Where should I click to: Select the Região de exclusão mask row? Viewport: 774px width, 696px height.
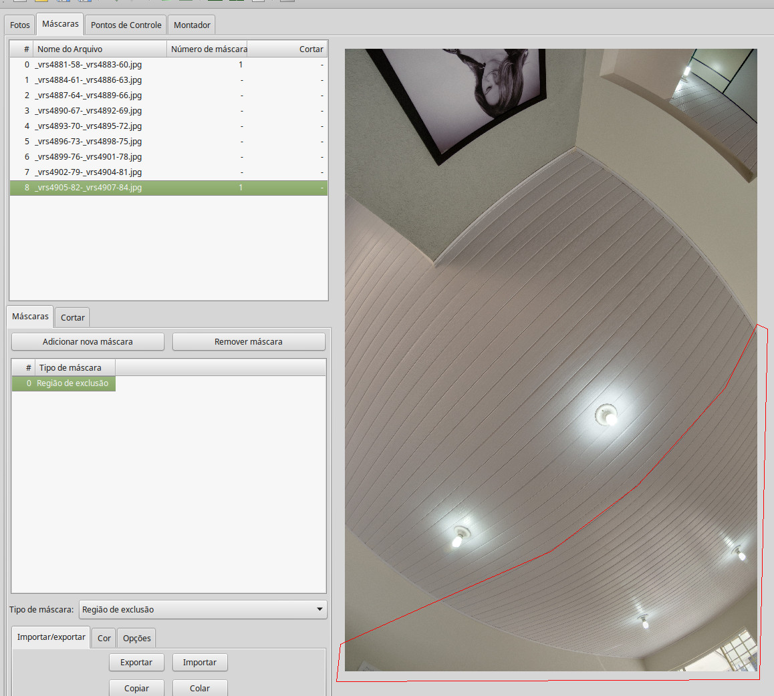pyautogui.click(x=72, y=383)
